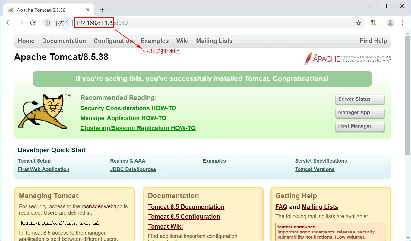411x241 pixels.
Task: Select the Apache Tomcat/8.5.38 browser tab
Action: point(48,10)
